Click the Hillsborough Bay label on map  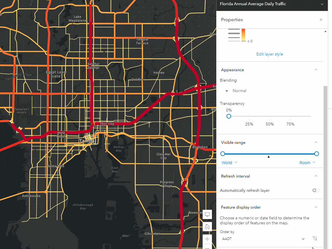coord(83,207)
